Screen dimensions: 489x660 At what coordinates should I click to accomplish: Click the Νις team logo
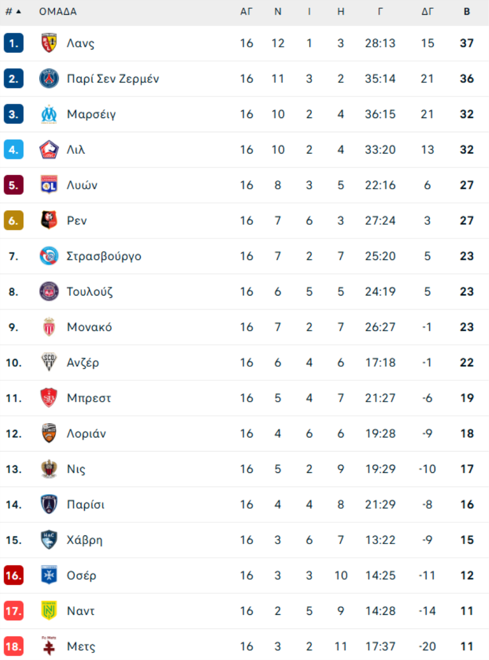pyautogui.click(x=49, y=469)
